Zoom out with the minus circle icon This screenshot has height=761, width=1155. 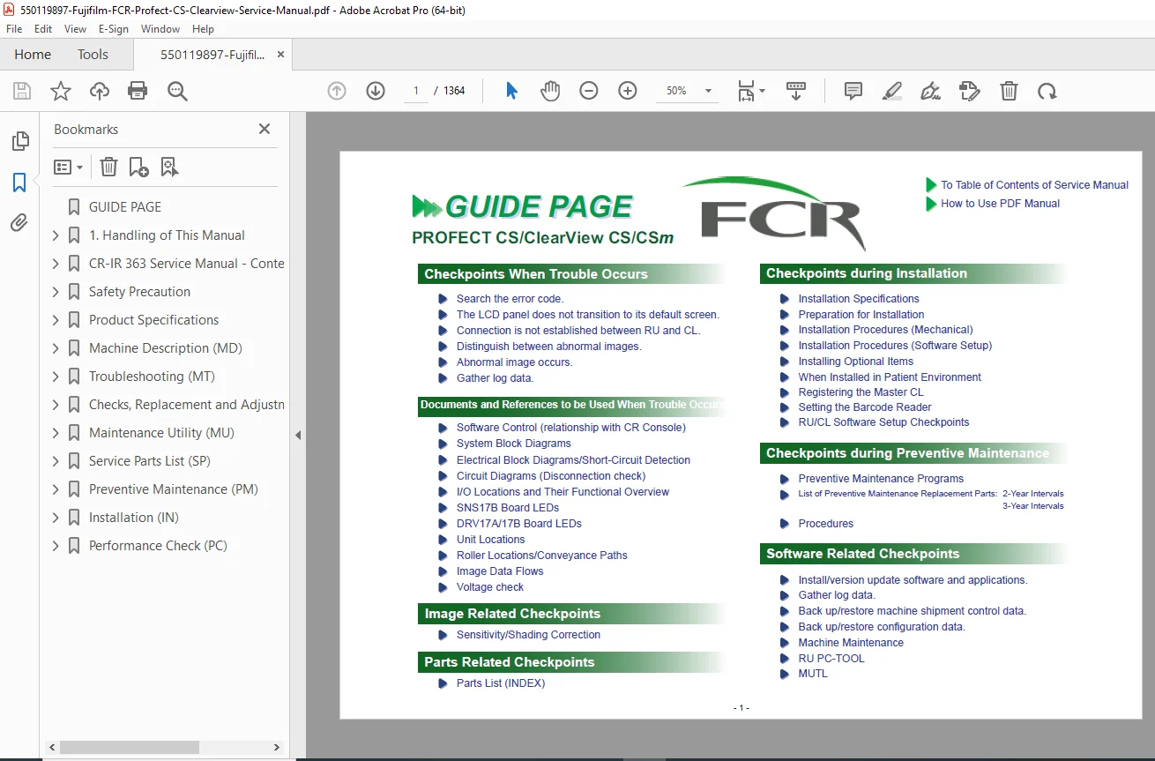coord(589,91)
